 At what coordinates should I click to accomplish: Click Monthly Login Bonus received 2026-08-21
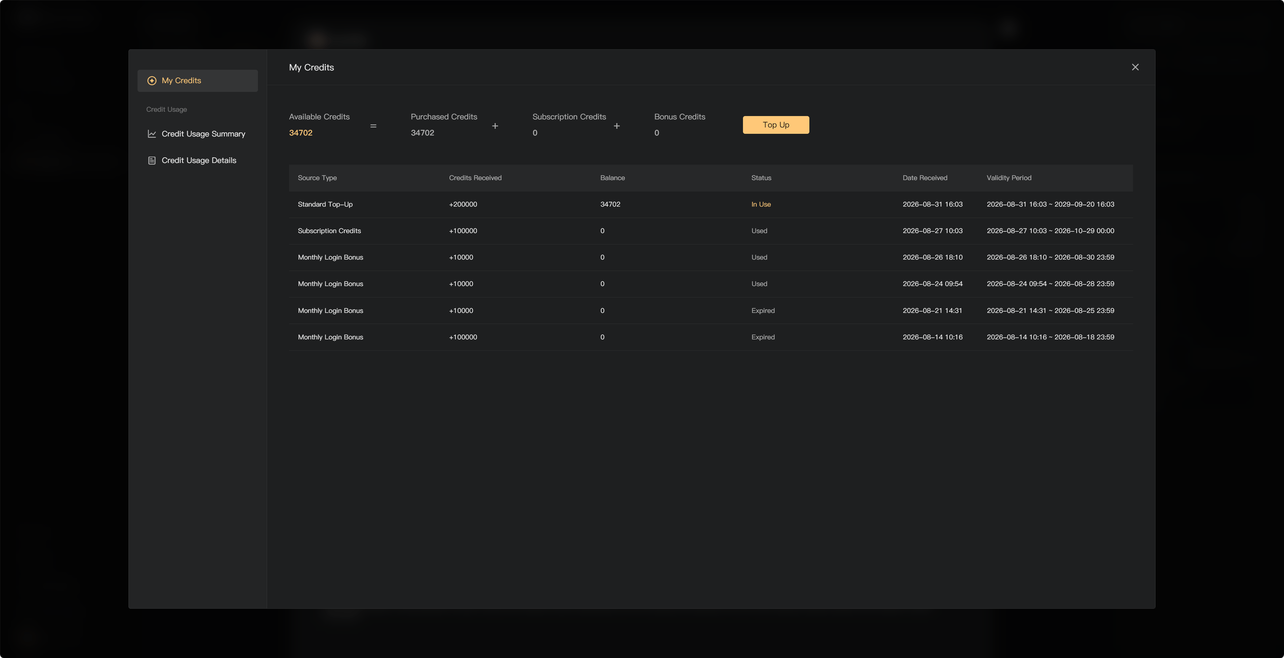(330, 311)
